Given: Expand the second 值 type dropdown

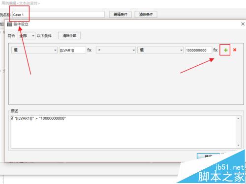Looking at the screenshot, I should 160,50.
